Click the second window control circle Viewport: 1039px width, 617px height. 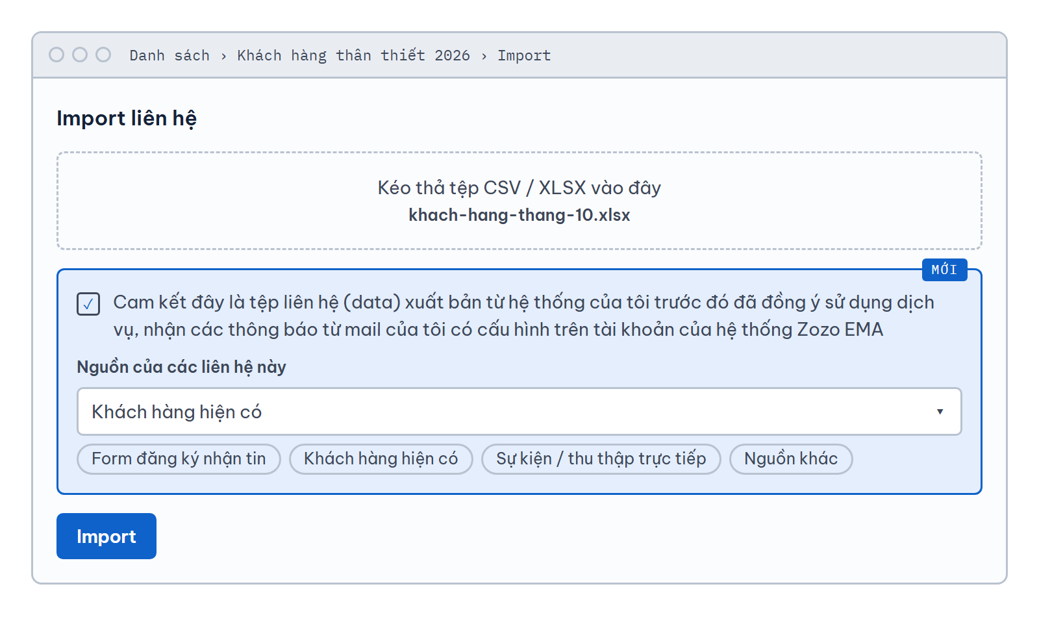[80, 55]
